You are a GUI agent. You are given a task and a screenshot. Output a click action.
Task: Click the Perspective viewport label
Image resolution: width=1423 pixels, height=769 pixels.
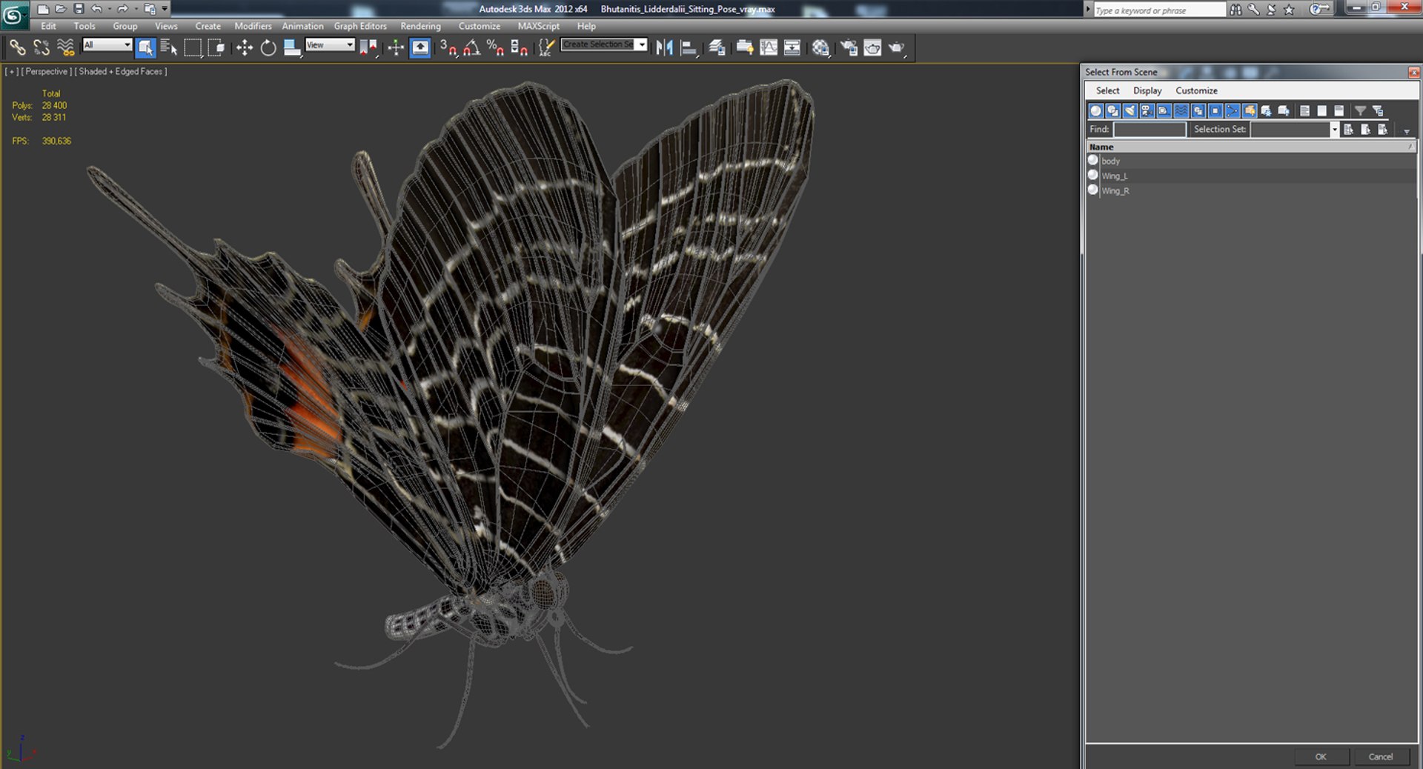[47, 72]
